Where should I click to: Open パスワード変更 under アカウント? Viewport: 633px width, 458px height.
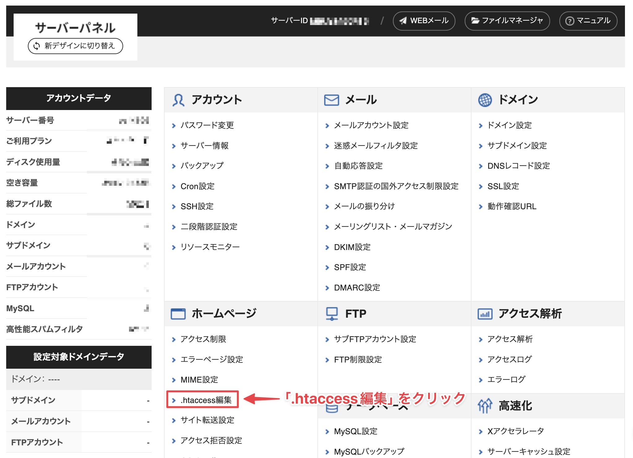pos(207,125)
